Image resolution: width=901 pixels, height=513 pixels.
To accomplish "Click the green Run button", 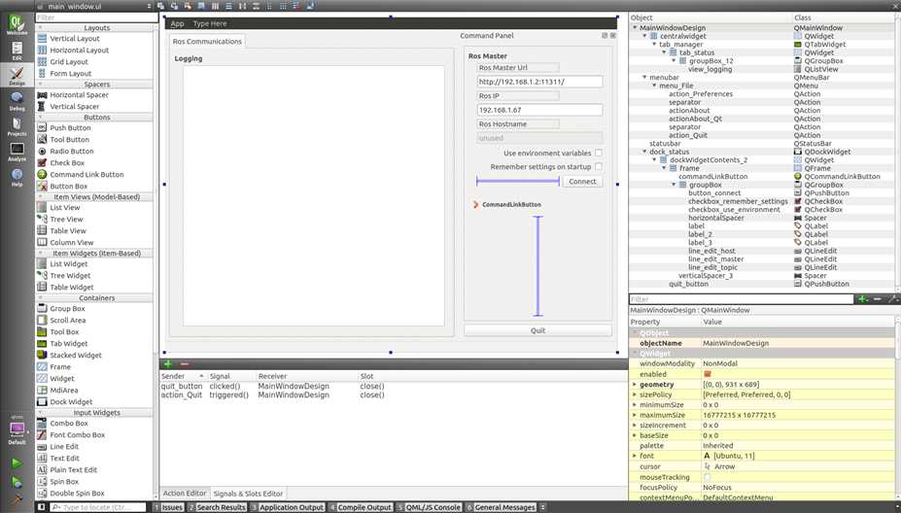I will (17, 463).
